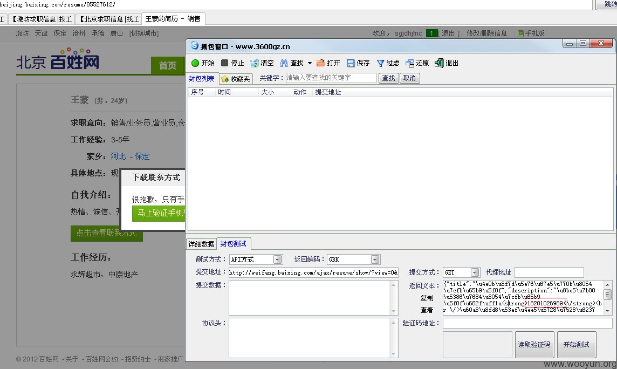Open the 测试方式 API方式 dropdown
Viewport: 617px width, 369px height.
point(277,259)
